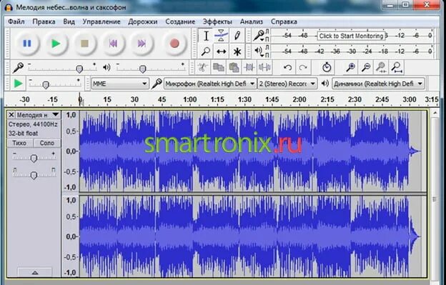The width and height of the screenshot is (446, 285).
Task: Click 'Click to Start Monitoring' meter
Action: 351,36
